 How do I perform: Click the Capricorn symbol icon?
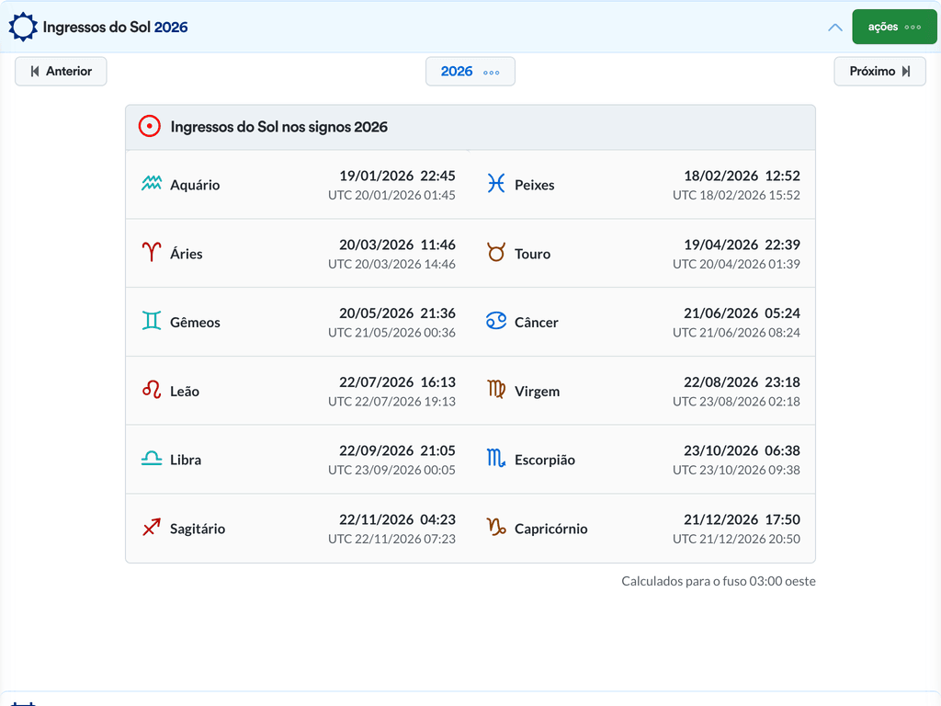[x=495, y=528]
